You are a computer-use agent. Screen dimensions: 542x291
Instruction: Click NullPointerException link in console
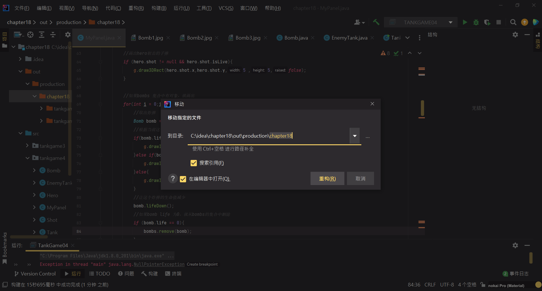click(159, 264)
